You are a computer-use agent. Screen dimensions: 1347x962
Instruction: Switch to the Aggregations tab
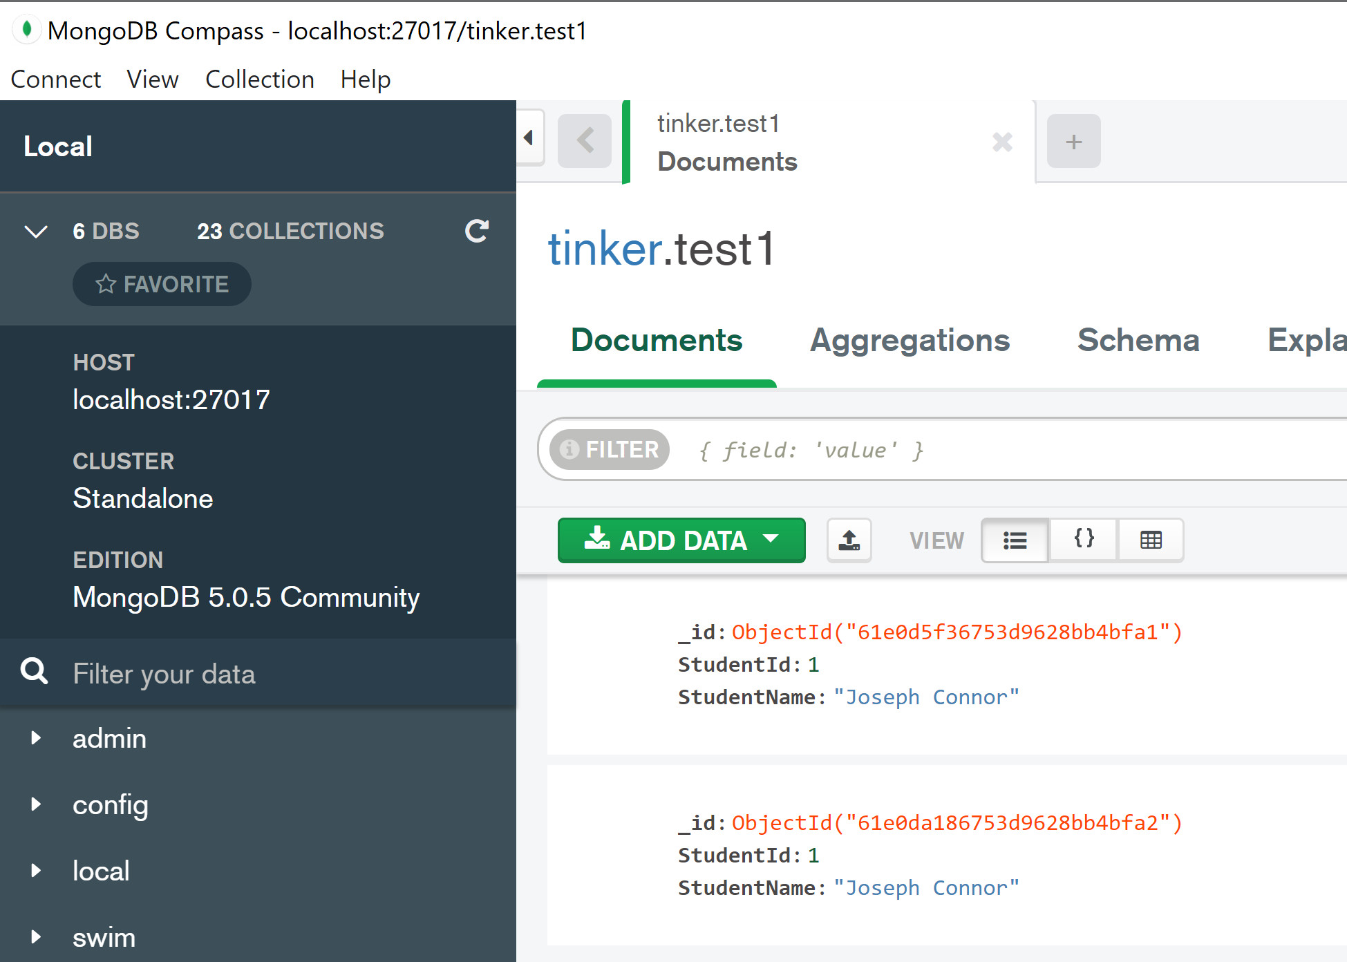click(x=910, y=340)
